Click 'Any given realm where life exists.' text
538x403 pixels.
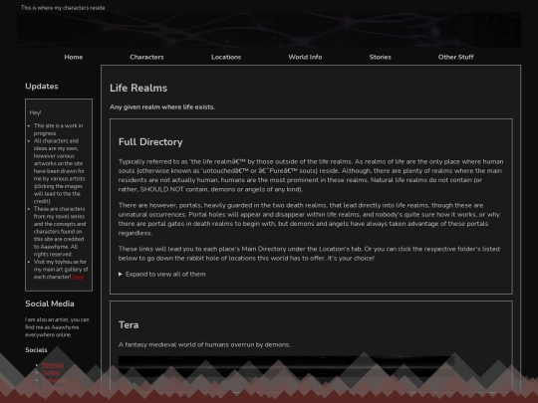coord(162,106)
